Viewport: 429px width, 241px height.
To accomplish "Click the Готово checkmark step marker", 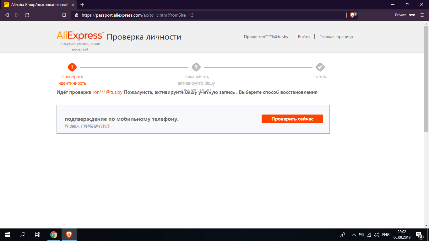I will tap(320, 67).
